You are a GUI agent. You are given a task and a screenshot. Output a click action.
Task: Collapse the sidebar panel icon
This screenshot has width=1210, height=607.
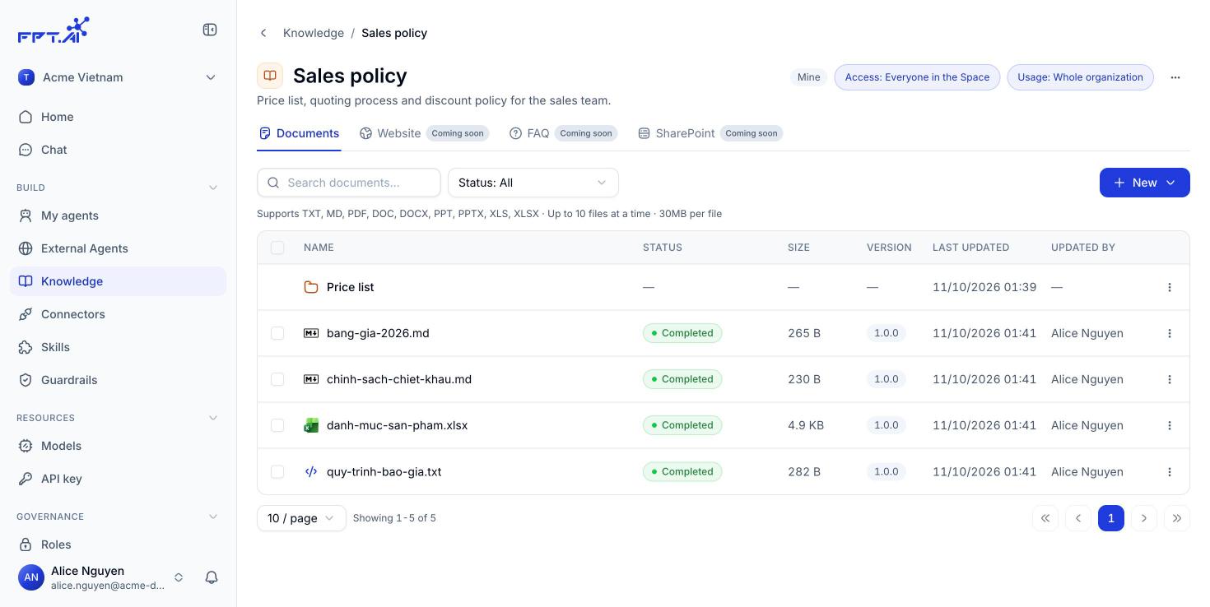(x=210, y=30)
